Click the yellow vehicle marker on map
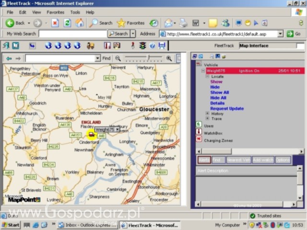Screen dimensions: 307x230 [x=91, y=135]
